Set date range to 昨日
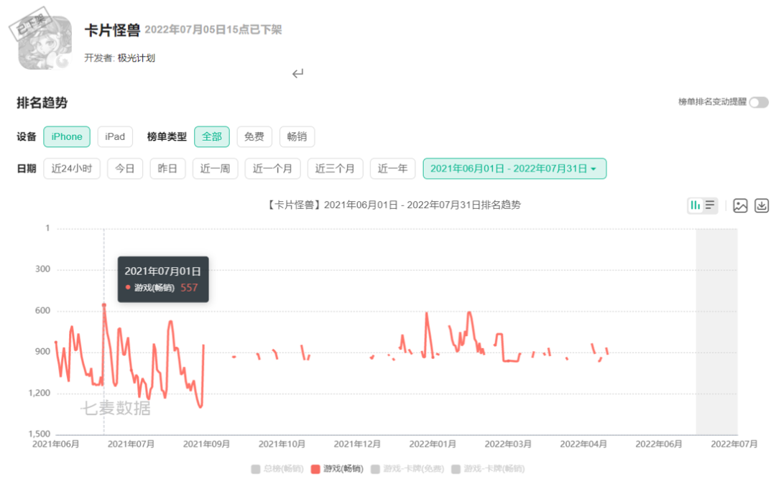Viewport: 776px width, 489px height. (167, 169)
